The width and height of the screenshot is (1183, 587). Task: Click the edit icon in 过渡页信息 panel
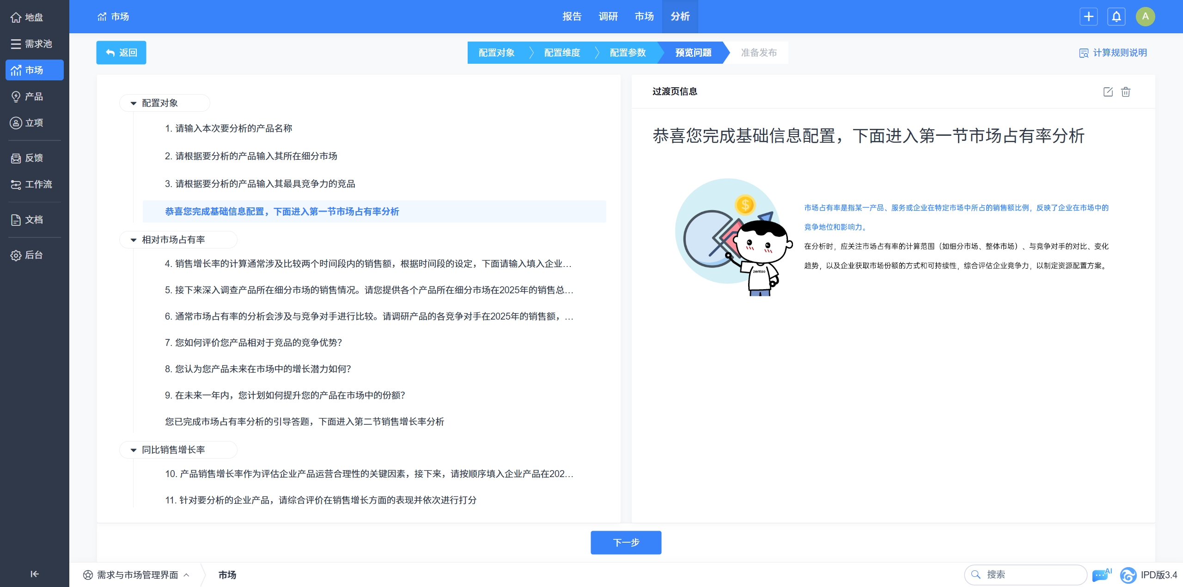pyautogui.click(x=1108, y=91)
